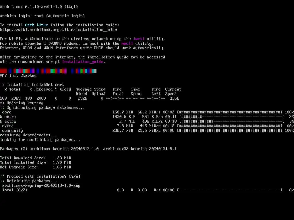Click the '236.7 KiB' community size value
The image size is (294, 220).
(123, 130)
